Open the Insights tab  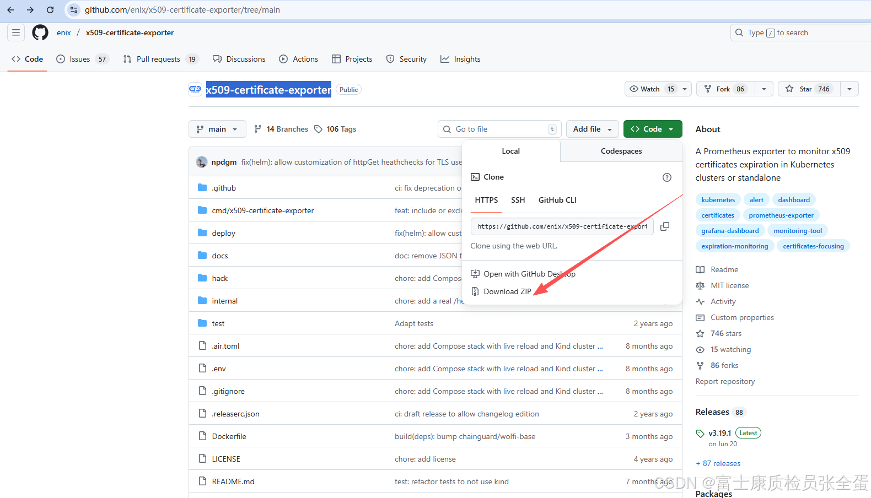[460, 59]
